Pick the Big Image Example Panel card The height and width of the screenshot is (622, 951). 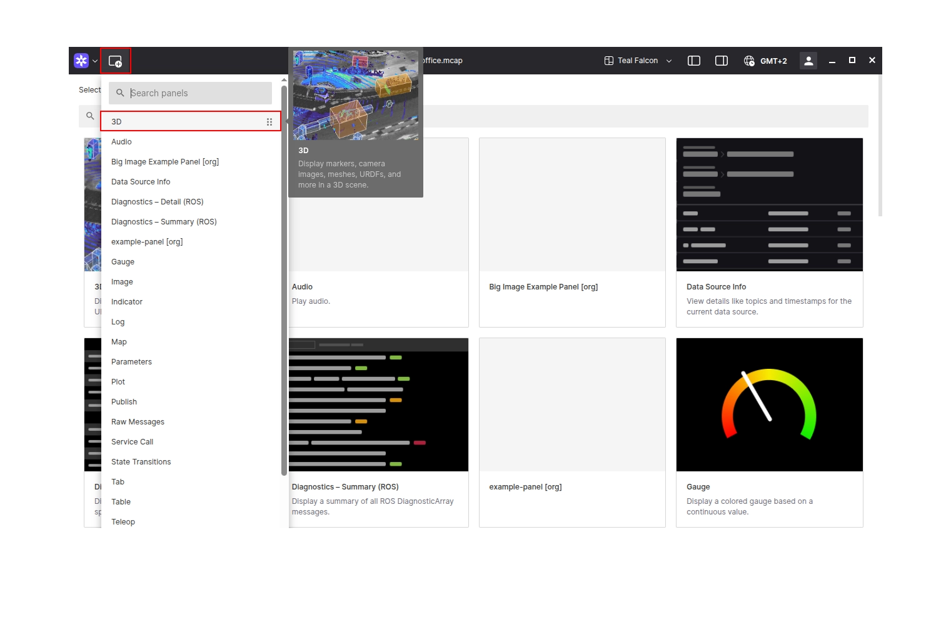pos(571,232)
